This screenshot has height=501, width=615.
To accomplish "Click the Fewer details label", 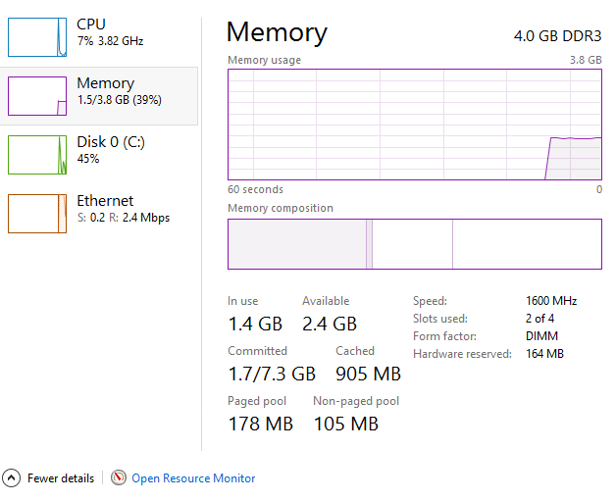I will (x=61, y=478).
